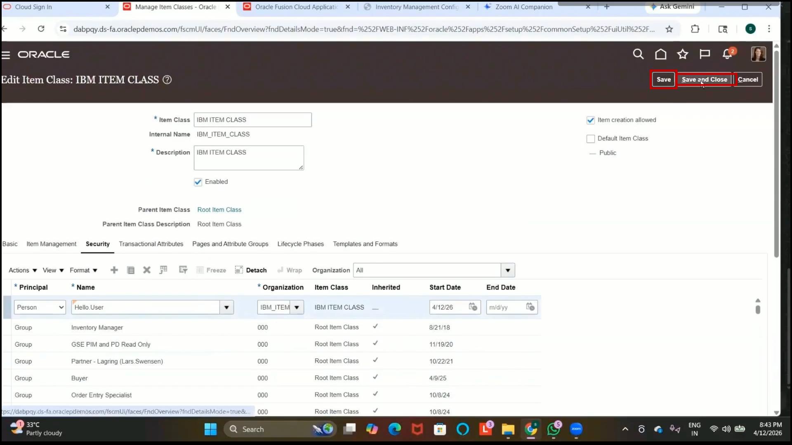Add a new security row with plus icon

[x=114, y=270]
